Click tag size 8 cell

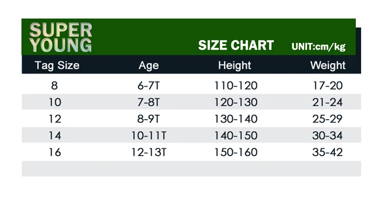[x=55, y=85]
